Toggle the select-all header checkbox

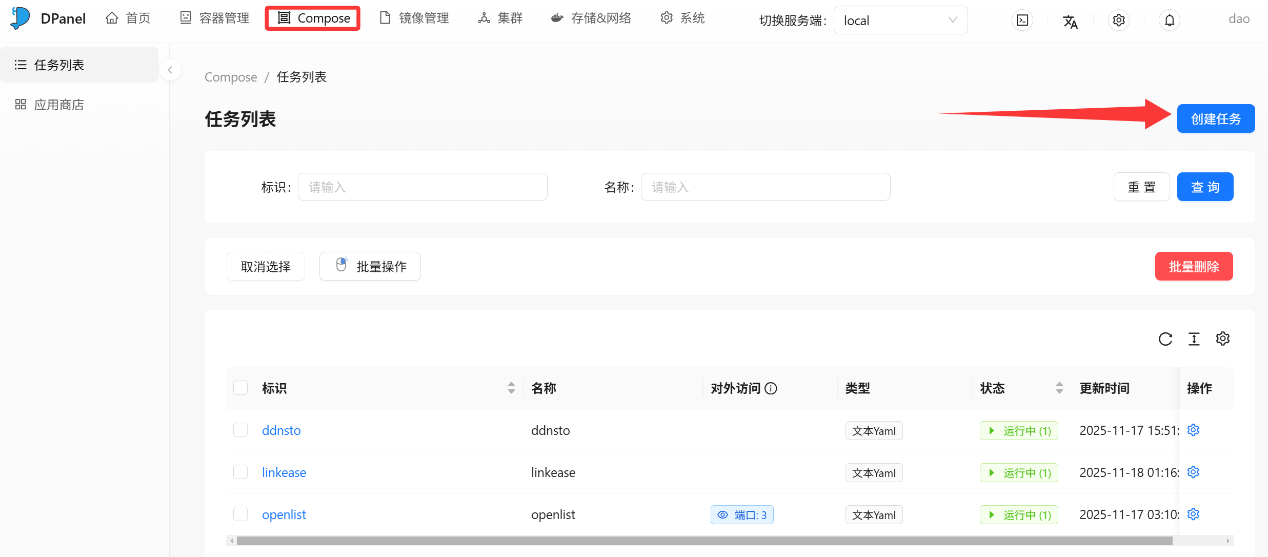tap(240, 388)
